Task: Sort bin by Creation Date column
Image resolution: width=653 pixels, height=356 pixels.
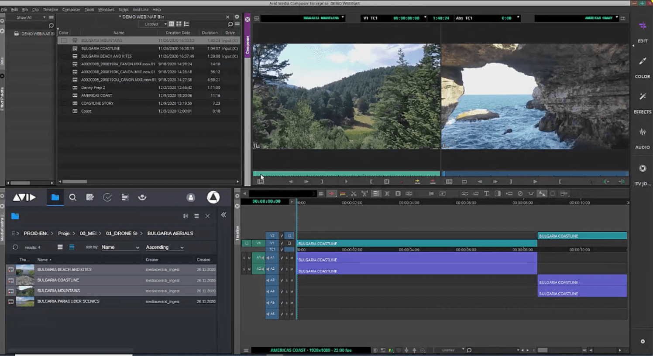Action: pos(178,33)
